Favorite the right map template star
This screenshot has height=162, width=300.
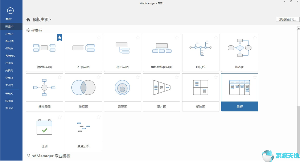coord(99,37)
